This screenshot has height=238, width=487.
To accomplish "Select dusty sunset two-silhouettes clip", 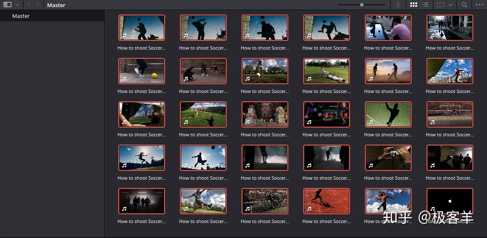I will [388, 71].
